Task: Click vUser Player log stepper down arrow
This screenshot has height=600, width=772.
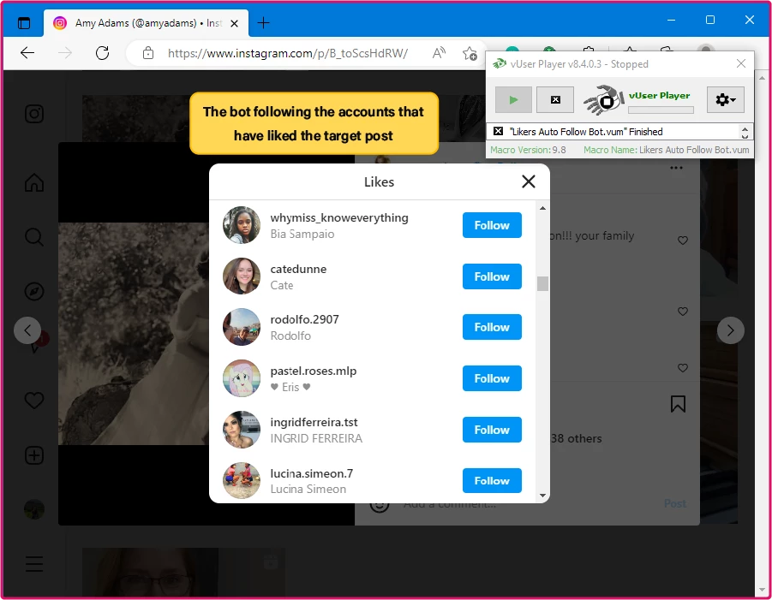Action: point(745,136)
